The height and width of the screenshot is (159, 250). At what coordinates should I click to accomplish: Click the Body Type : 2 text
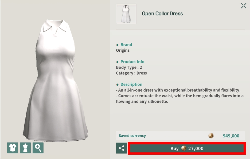pos(129,67)
